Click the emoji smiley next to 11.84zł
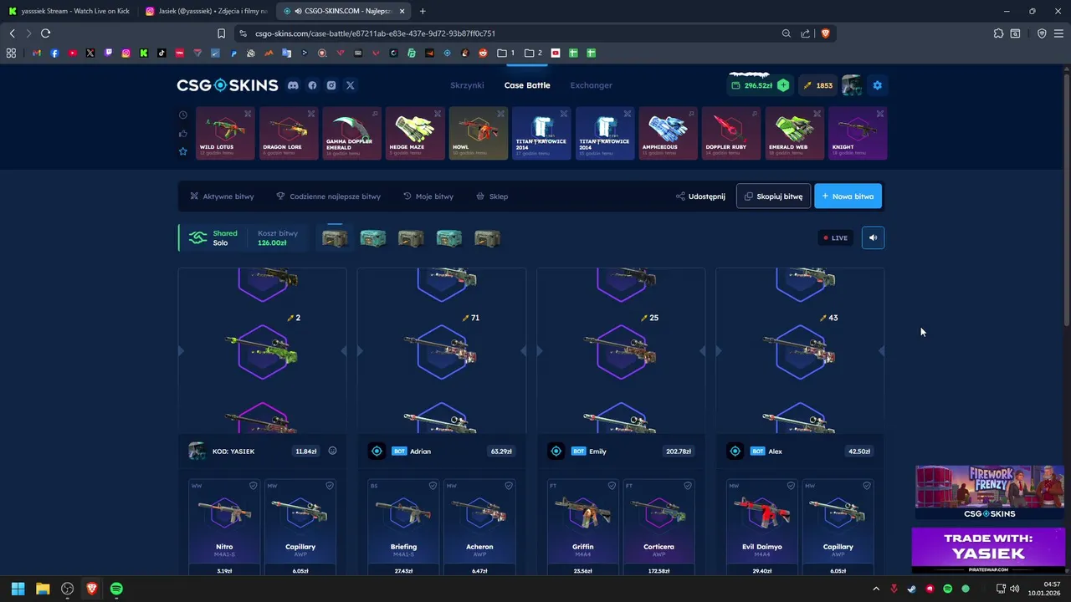 tap(332, 451)
